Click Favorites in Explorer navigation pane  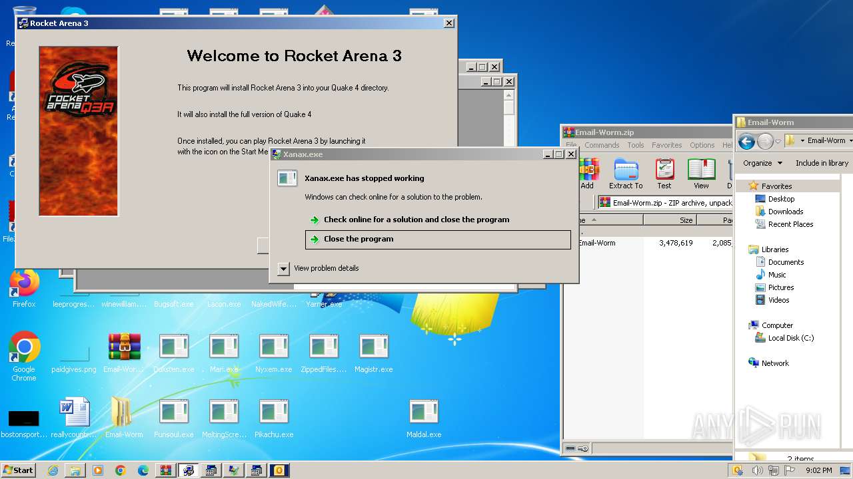[776, 186]
